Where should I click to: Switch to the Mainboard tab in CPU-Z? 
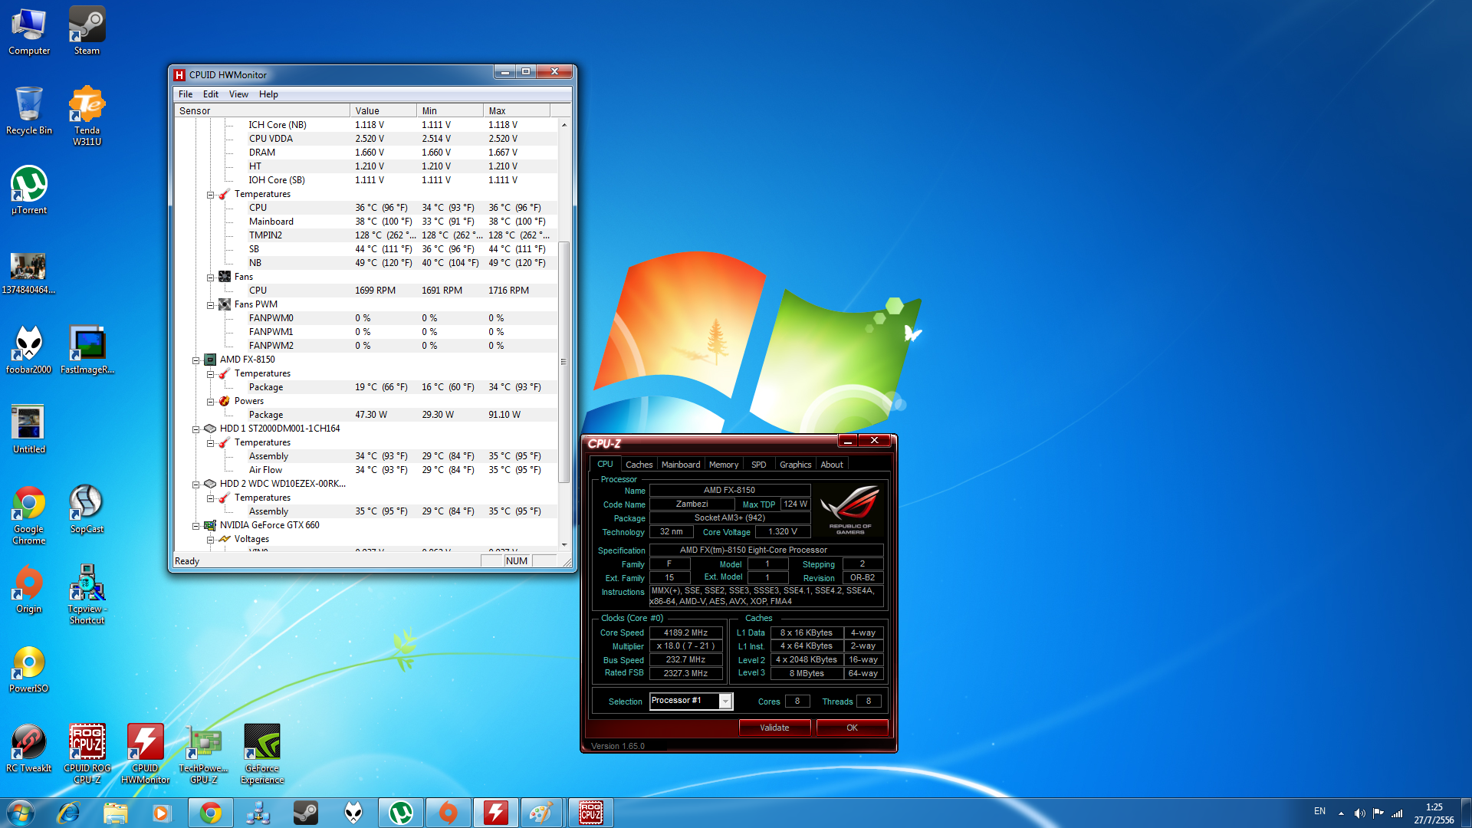click(x=680, y=465)
